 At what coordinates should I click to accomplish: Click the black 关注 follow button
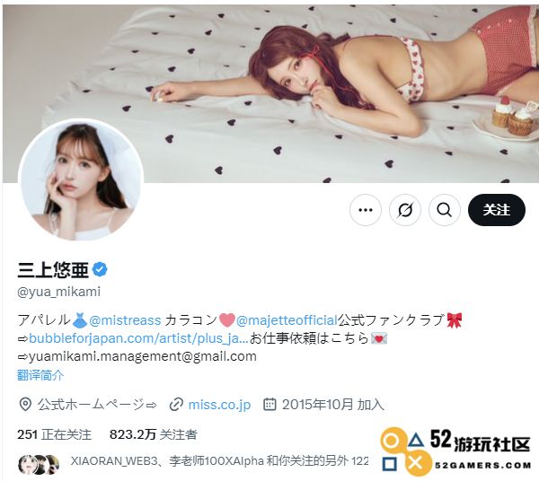coord(497,210)
